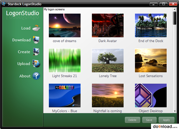Click the About question mark icon
This screenshot has height=129, width=179.
tap(36, 76)
